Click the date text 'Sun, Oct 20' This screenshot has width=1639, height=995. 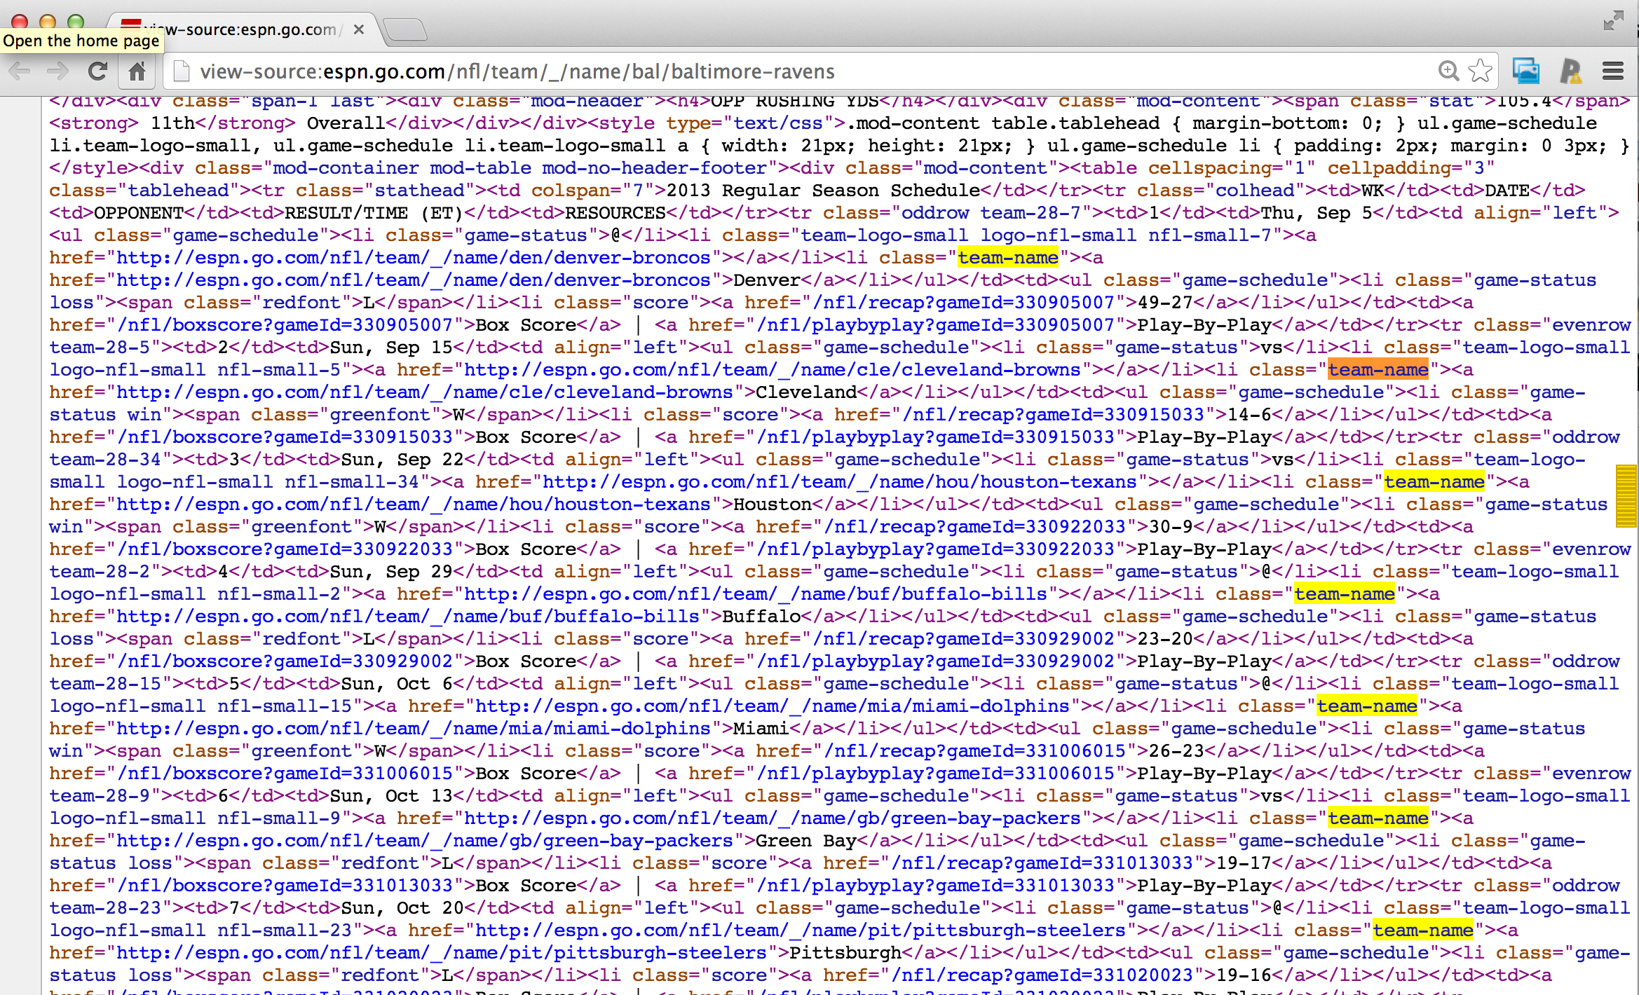click(x=402, y=908)
